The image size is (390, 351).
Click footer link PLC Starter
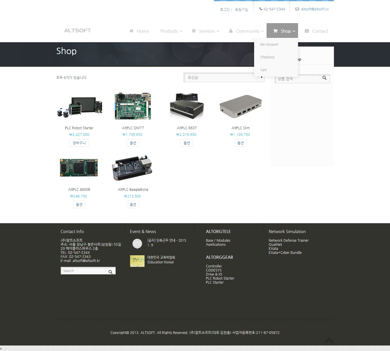click(x=215, y=282)
